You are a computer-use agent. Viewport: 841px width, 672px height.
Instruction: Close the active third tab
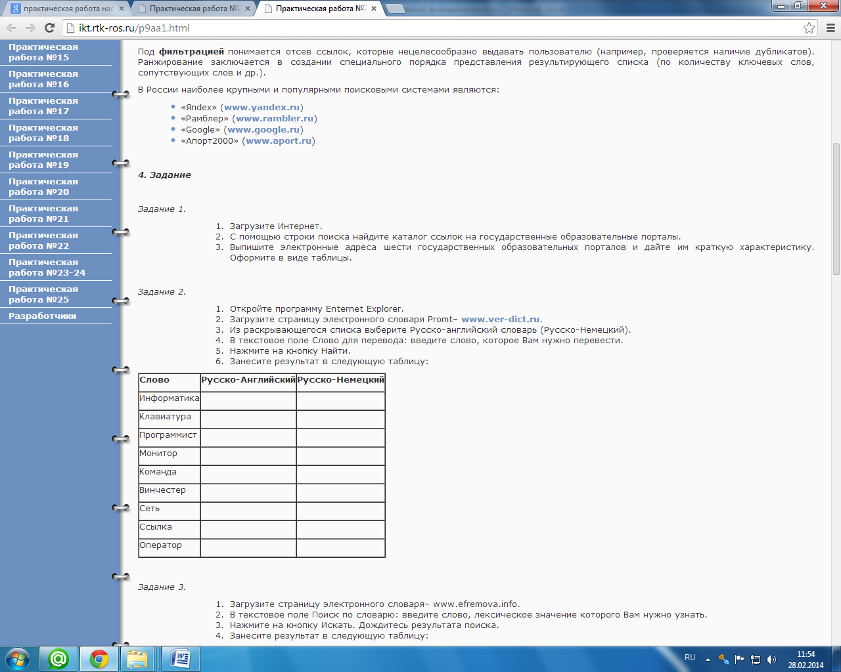tap(374, 9)
